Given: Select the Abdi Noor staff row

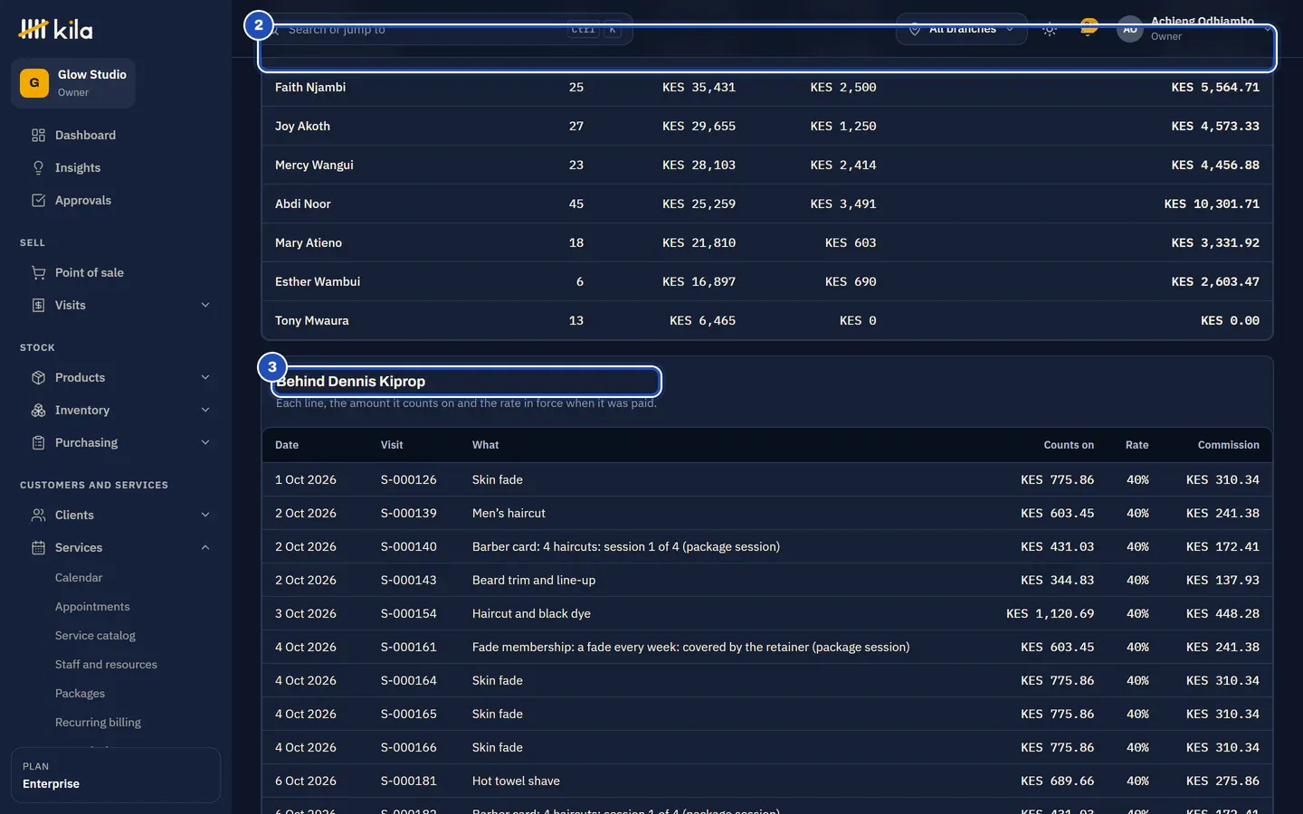Looking at the screenshot, I should point(767,204).
